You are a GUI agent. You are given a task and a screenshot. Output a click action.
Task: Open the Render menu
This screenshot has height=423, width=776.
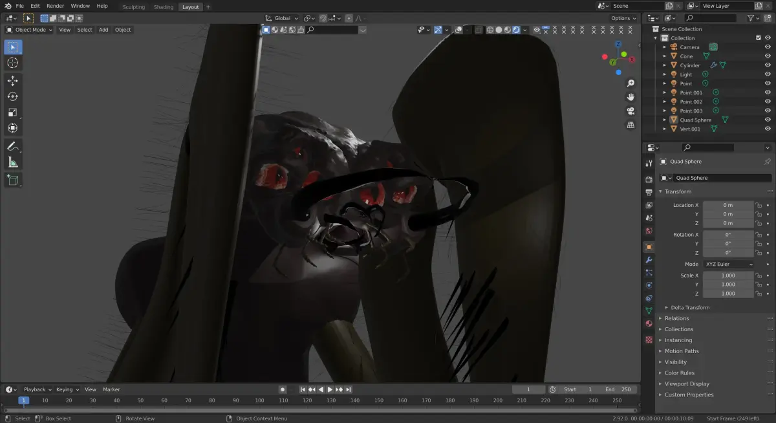[55, 6]
